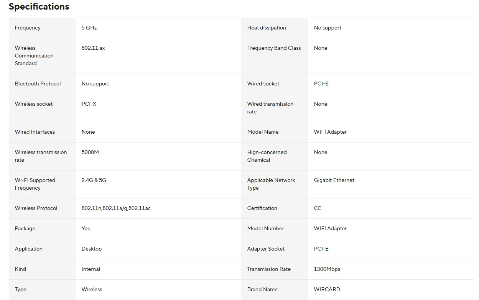
Task: Click the Specifications heading
Action: click(x=39, y=7)
